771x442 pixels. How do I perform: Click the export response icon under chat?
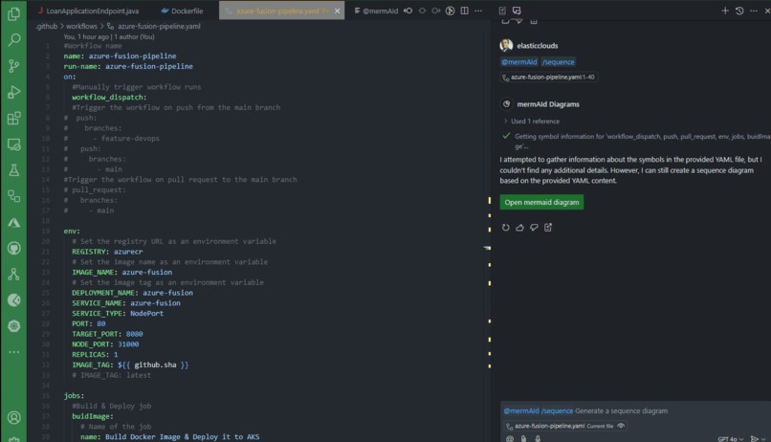tap(548, 227)
